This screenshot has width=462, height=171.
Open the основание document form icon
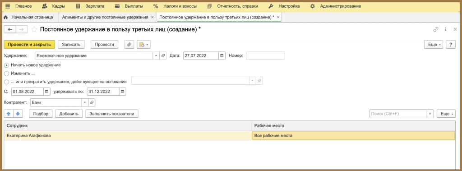tap(259, 81)
